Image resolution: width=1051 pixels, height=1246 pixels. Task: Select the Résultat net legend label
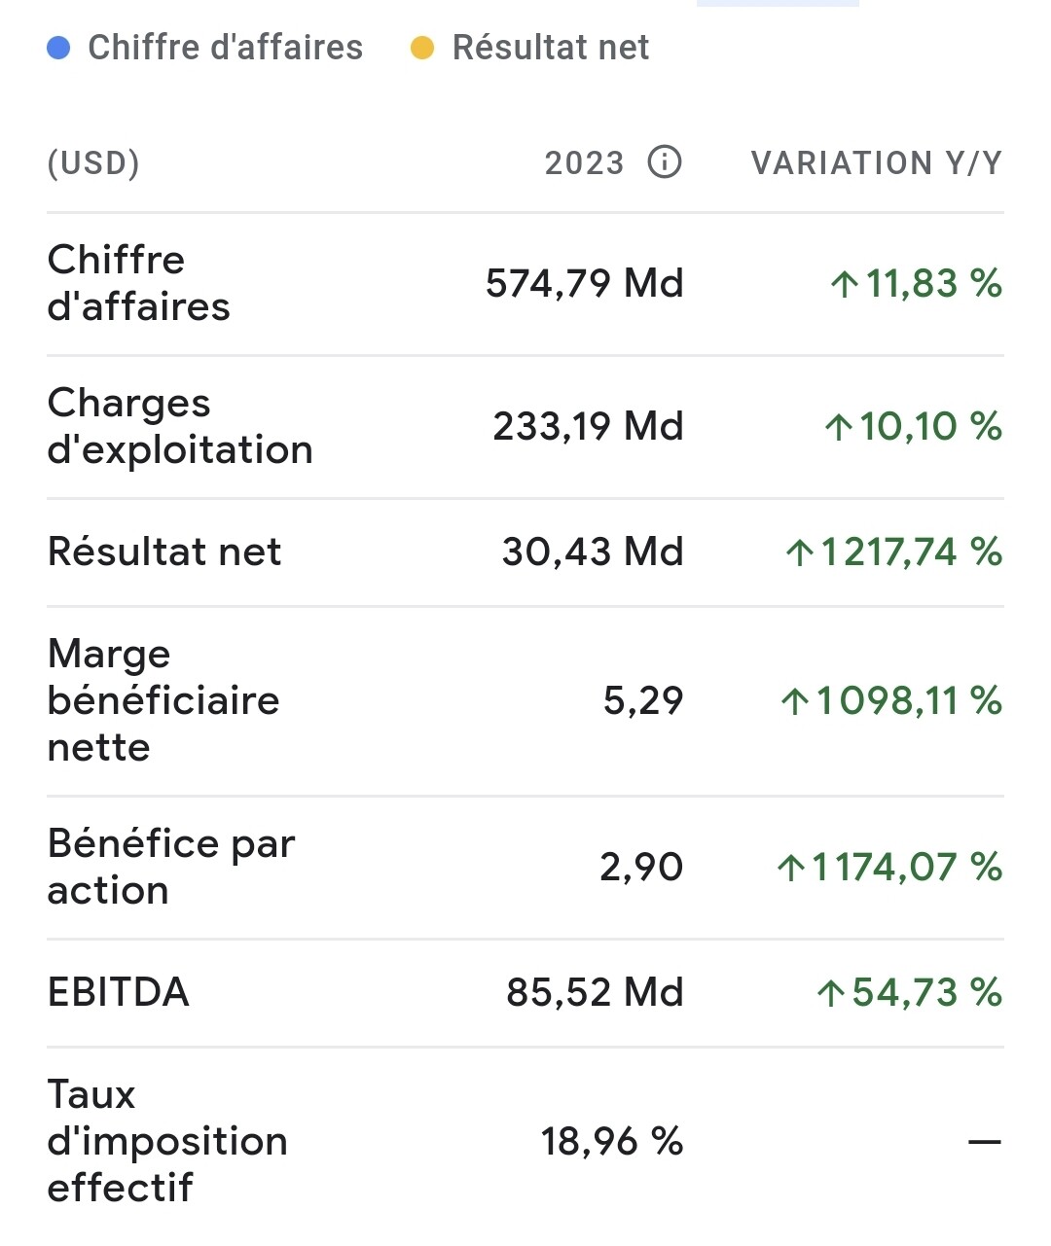click(x=551, y=48)
